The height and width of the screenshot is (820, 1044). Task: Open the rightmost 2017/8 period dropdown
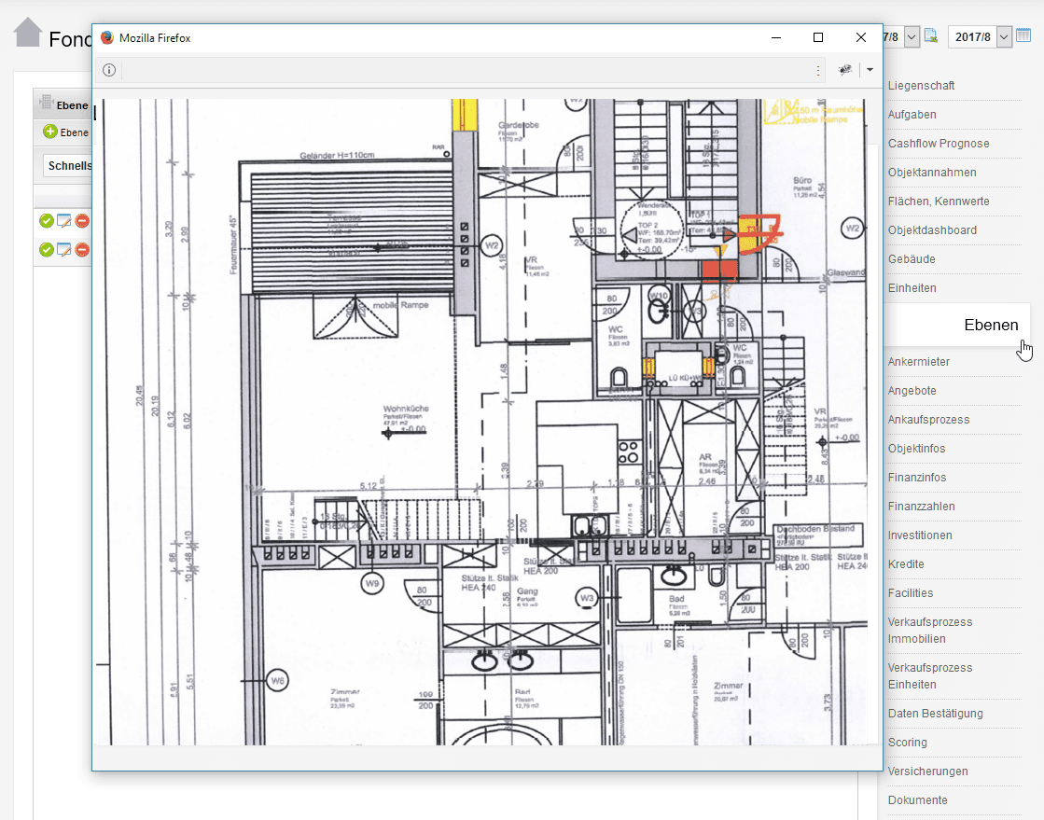(x=1004, y=37)
